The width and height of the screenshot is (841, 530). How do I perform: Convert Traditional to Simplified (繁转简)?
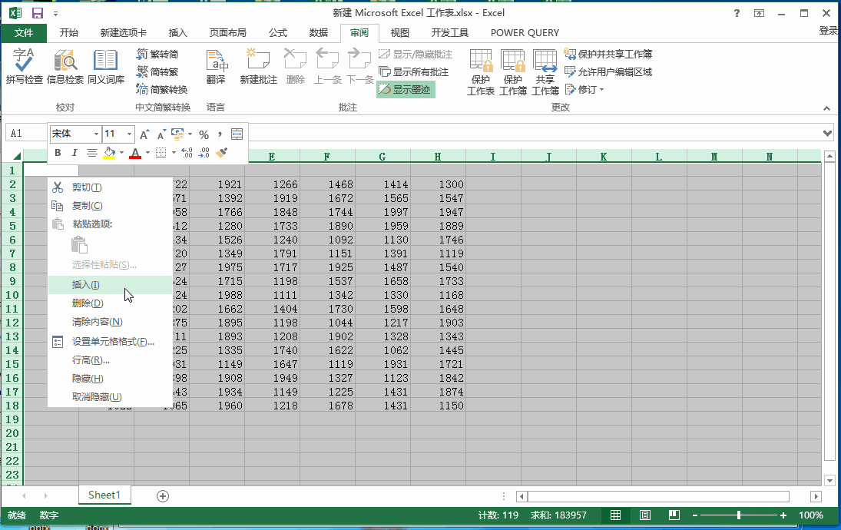[x=157, y=55]
